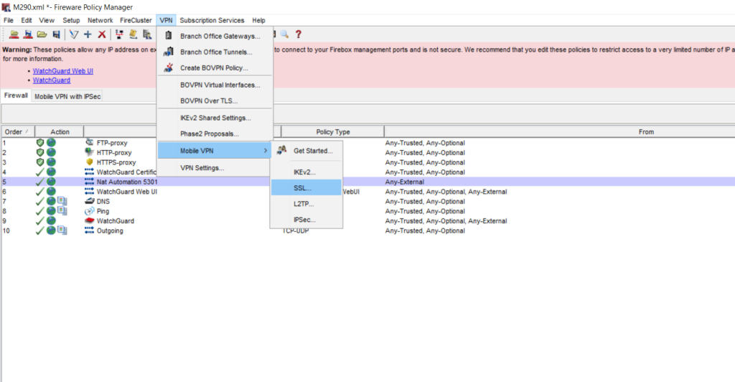Open the File menu
The height and width of the screenshot is (382, 735).
click(9, 20)
